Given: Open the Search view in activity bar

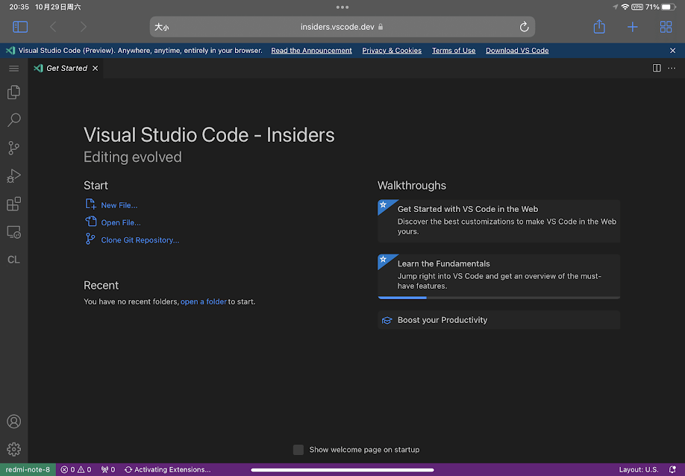Looking at the screenshot, I should coord(13,119).
